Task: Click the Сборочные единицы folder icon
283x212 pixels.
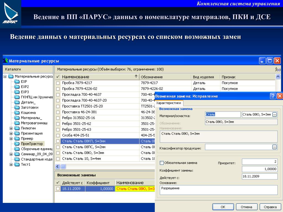Action: 17,149
